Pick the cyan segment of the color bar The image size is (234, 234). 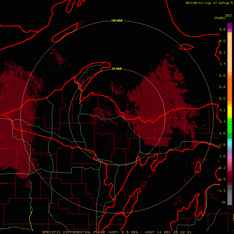tap(230, 143)
